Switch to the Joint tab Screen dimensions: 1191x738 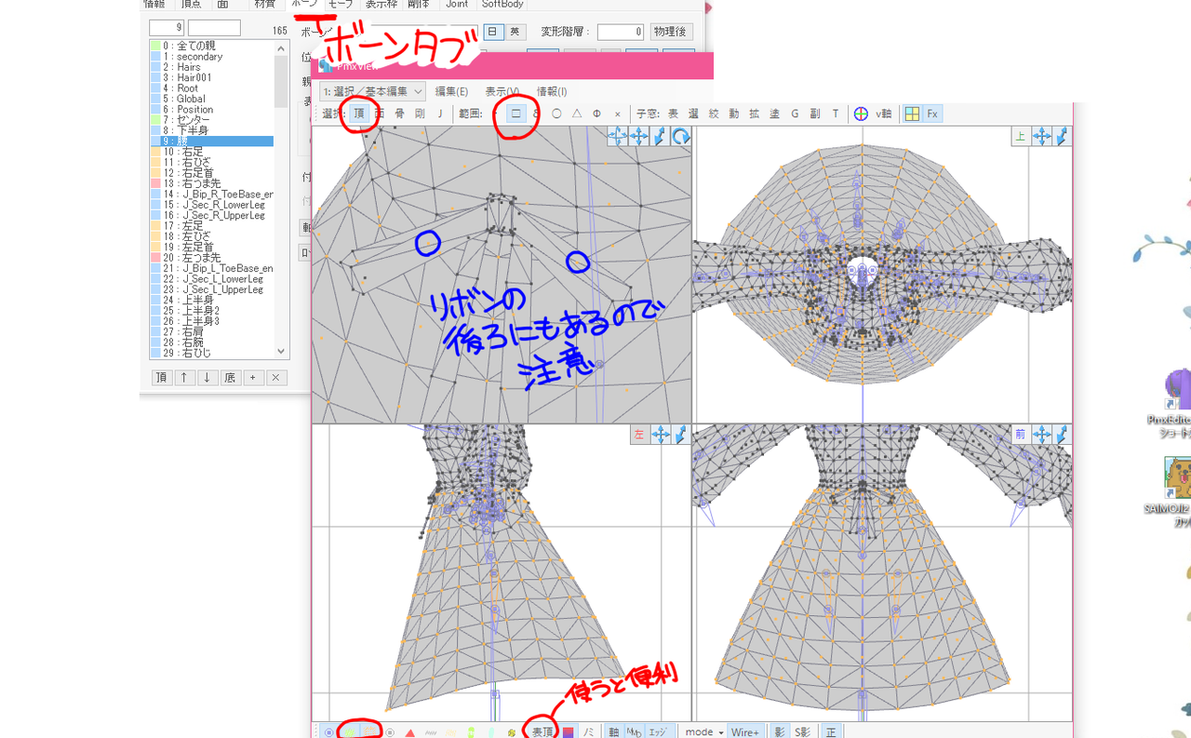(x=457, y=5)
